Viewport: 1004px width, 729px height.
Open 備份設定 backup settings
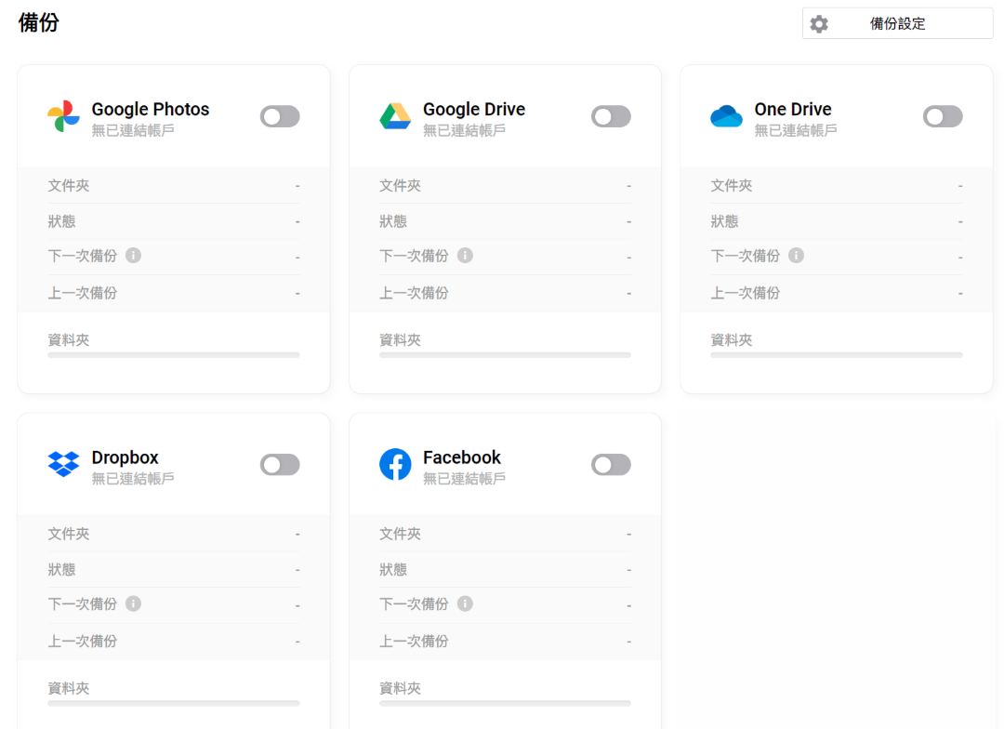click(x=897, y=24)
